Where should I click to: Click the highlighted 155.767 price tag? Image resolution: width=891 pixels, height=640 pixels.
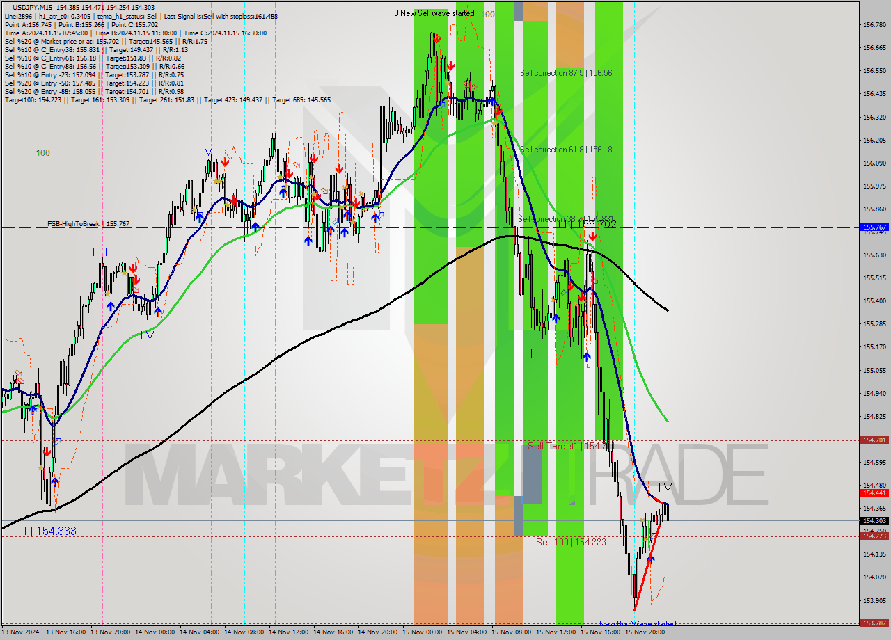(x=874, y=227)
